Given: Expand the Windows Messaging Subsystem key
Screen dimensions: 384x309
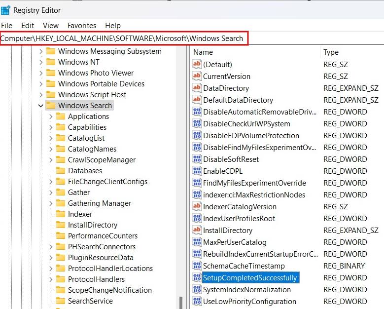Looking at the screenshot, I should tap(40, 51).
